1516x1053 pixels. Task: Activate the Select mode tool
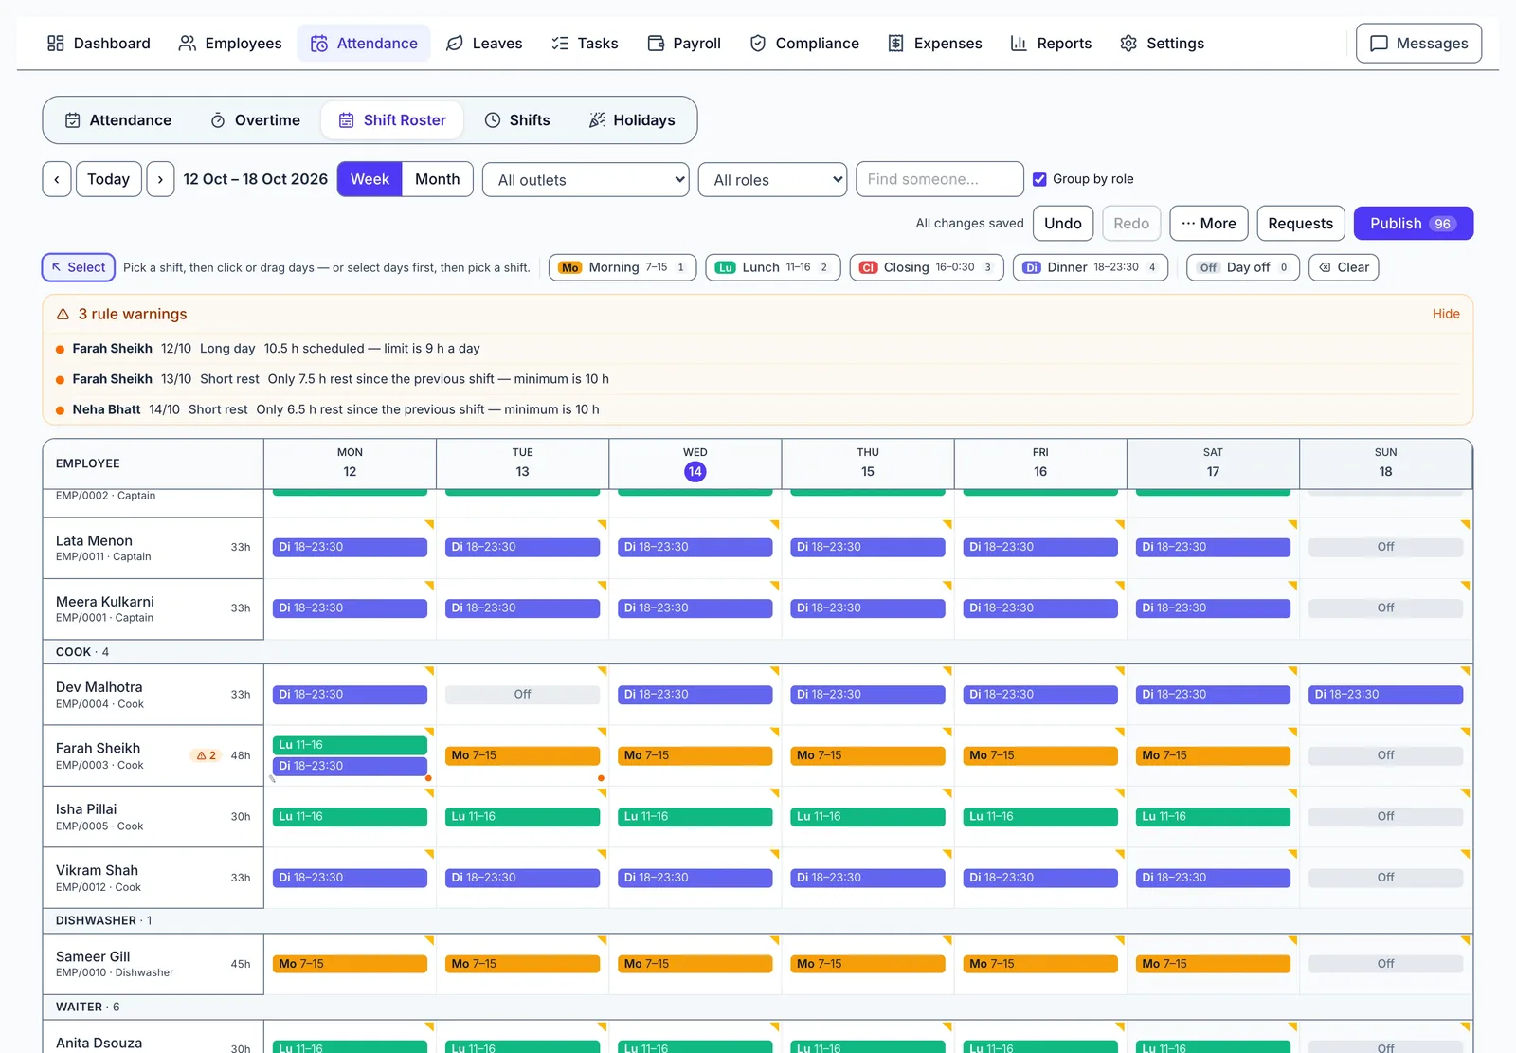(x=79, y=267)
